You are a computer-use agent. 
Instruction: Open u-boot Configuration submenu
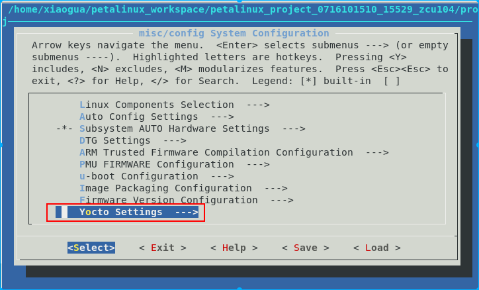(x=157, y=176)
